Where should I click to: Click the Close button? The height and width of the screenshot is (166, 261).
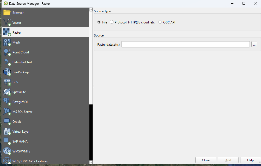click(206, 160)
